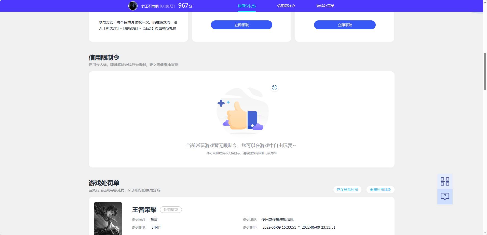This screenshot has height=235, width=487.
Task: Click the right card's 立即领取 button
Action: click(345, 25)
